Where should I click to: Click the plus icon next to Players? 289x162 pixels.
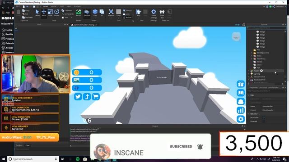(x=261, y=71)
